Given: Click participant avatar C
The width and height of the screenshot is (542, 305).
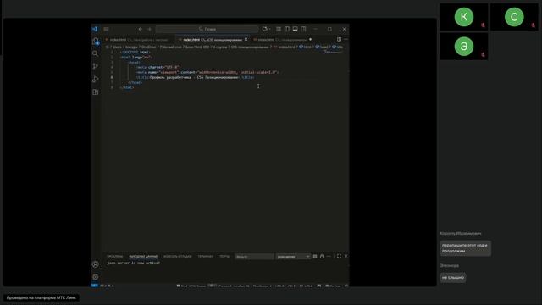Looking at the screenshot, I should click(x=514, y=17).
